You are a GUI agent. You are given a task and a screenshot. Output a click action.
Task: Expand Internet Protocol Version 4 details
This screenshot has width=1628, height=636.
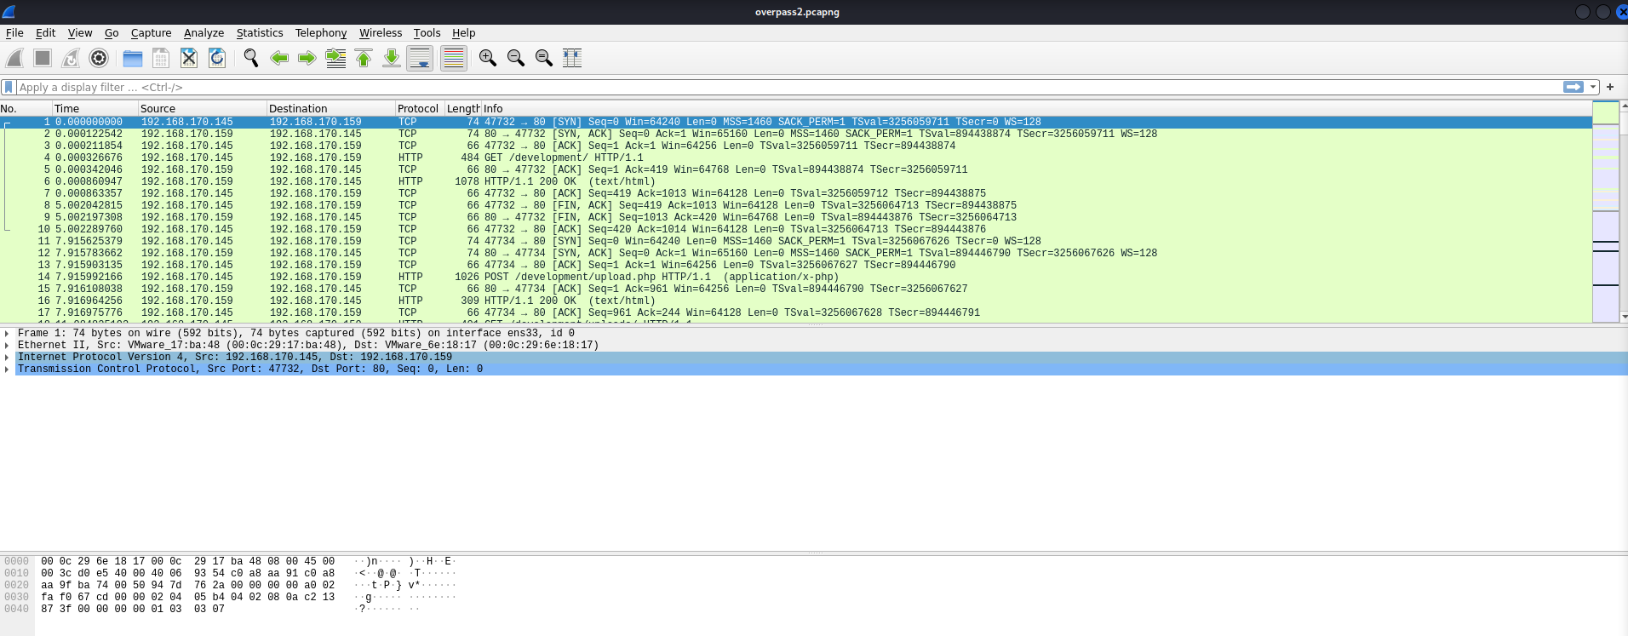7,358
